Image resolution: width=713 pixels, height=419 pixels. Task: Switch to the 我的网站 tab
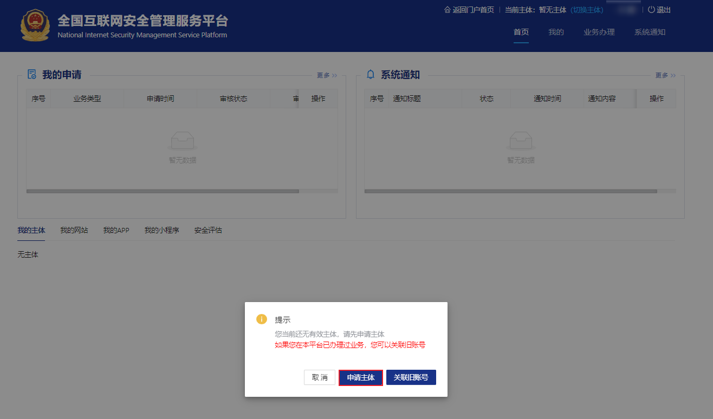point(74,230)
